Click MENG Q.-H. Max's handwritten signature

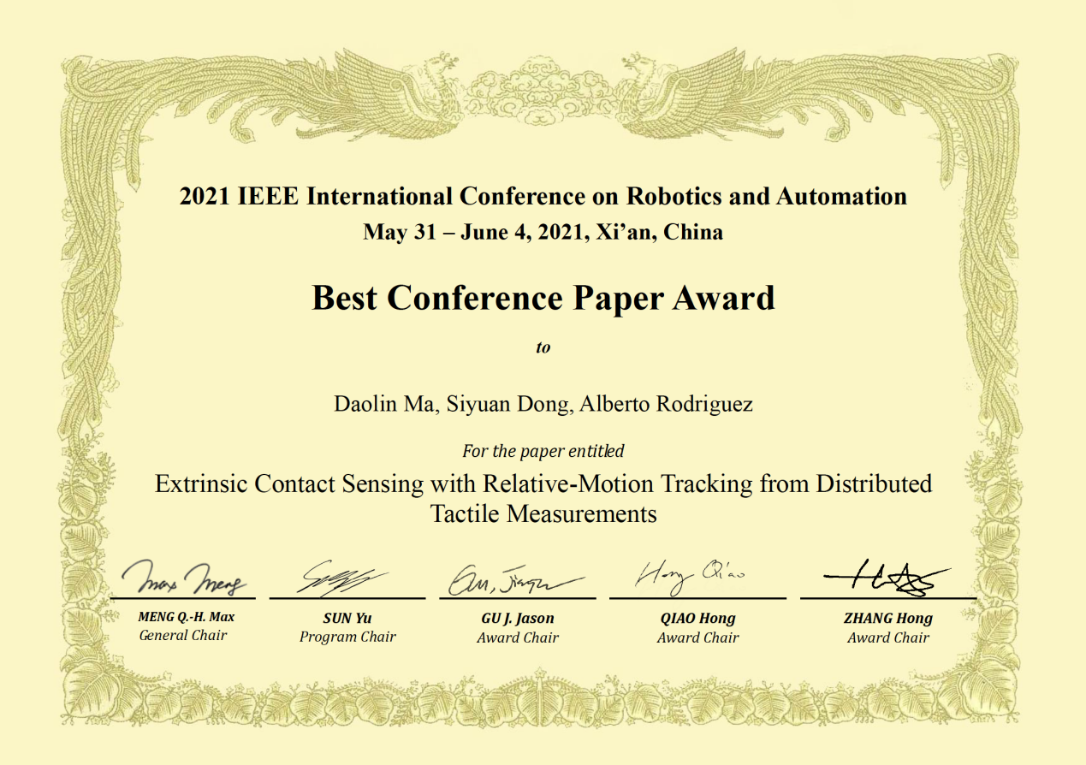click(x=184, y=578)
